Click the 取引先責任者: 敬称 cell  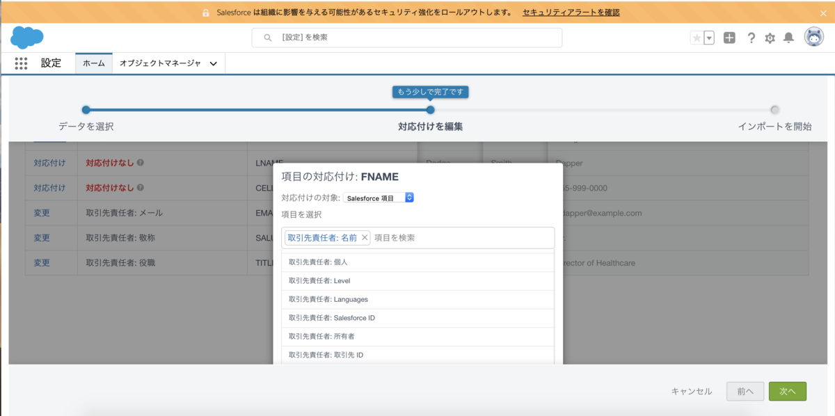[164, 238]
